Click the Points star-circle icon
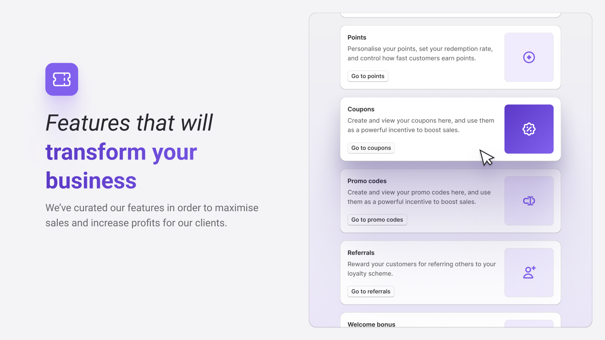 529,57
